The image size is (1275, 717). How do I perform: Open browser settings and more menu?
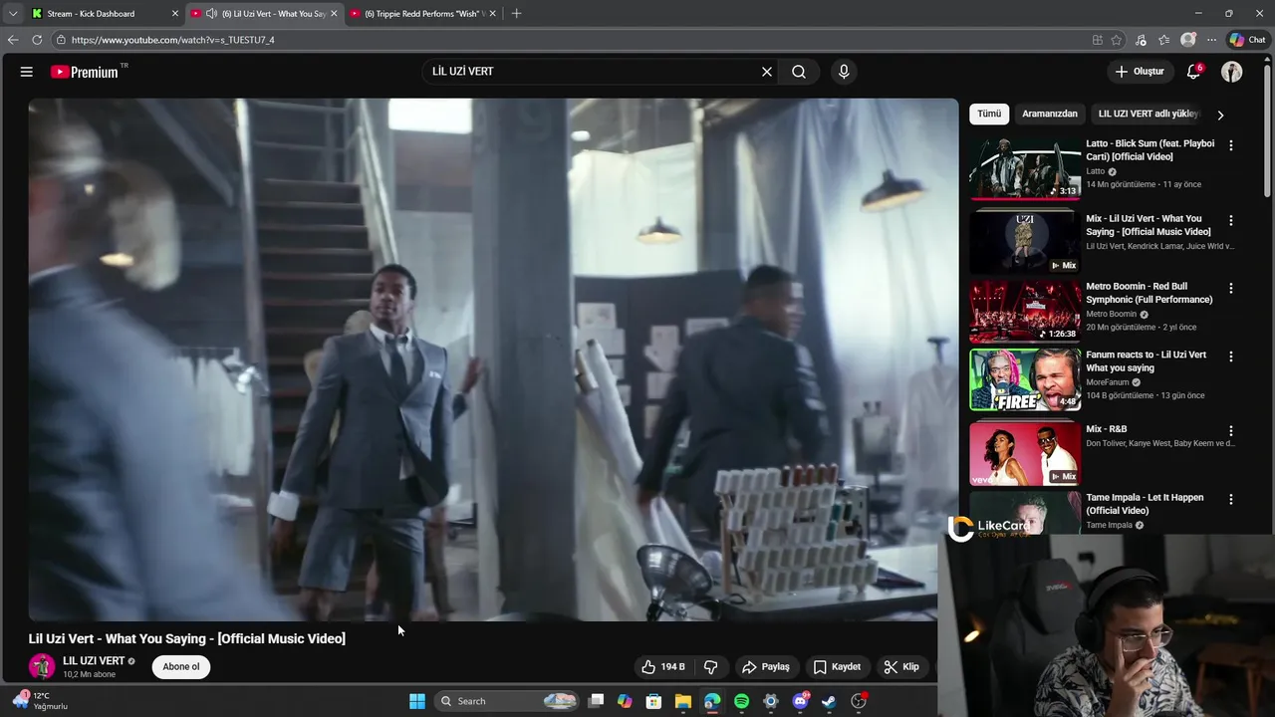[x=1211, y=40]
